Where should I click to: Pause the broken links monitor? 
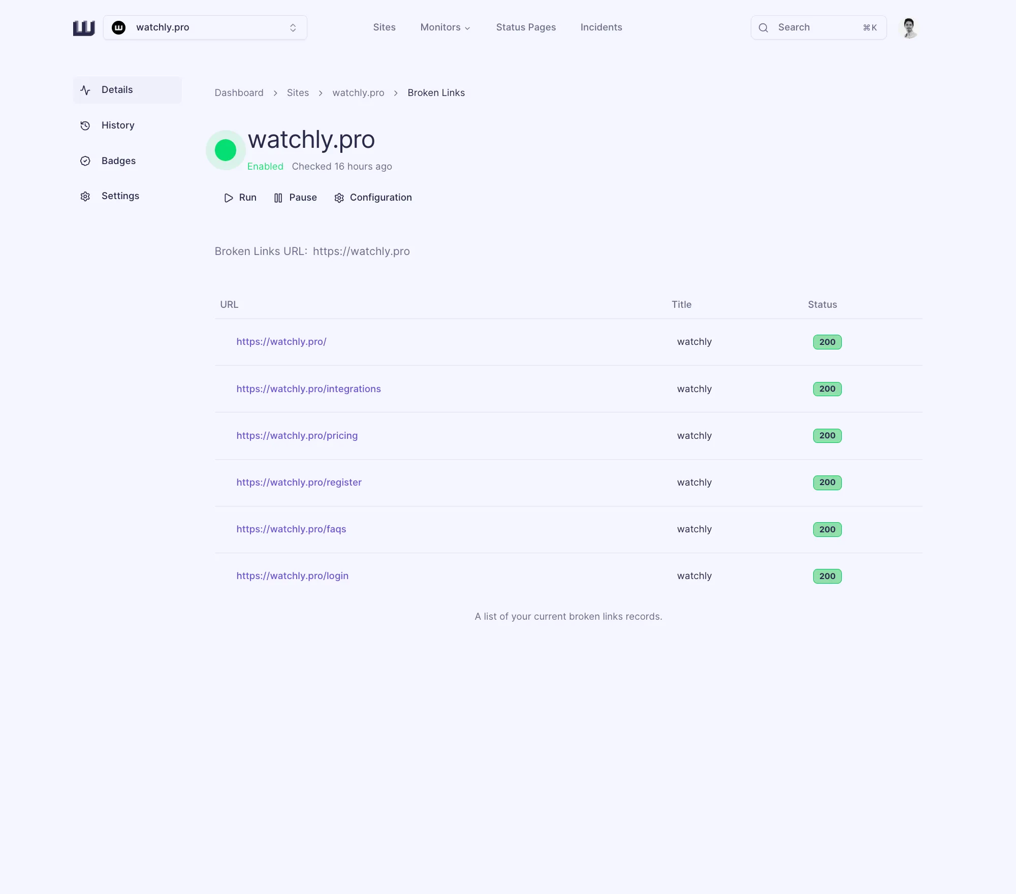coord(296,198)
